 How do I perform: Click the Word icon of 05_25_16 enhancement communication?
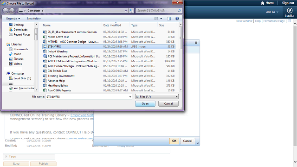click(x=45, y=32)
